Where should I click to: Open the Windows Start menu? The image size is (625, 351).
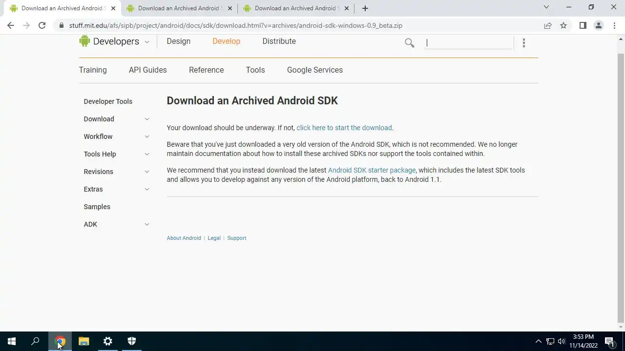pyautogui.click(x=12, y=341)
